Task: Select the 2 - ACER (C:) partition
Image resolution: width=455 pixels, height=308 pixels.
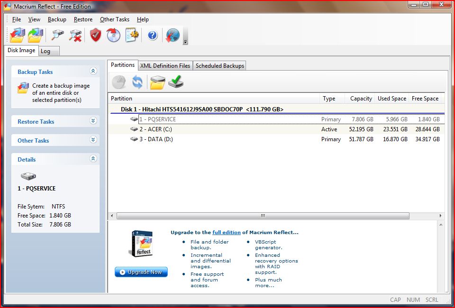Action: 276,129
